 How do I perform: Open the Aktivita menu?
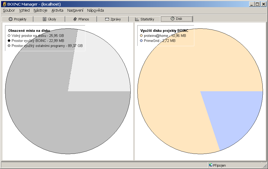tap(58, 10)
